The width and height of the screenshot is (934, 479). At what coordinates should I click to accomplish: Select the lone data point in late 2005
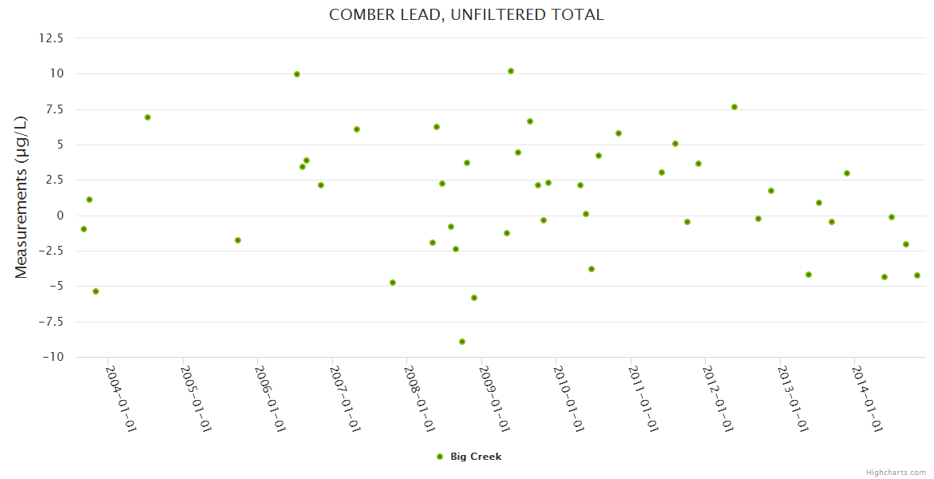tap(238, 240)
